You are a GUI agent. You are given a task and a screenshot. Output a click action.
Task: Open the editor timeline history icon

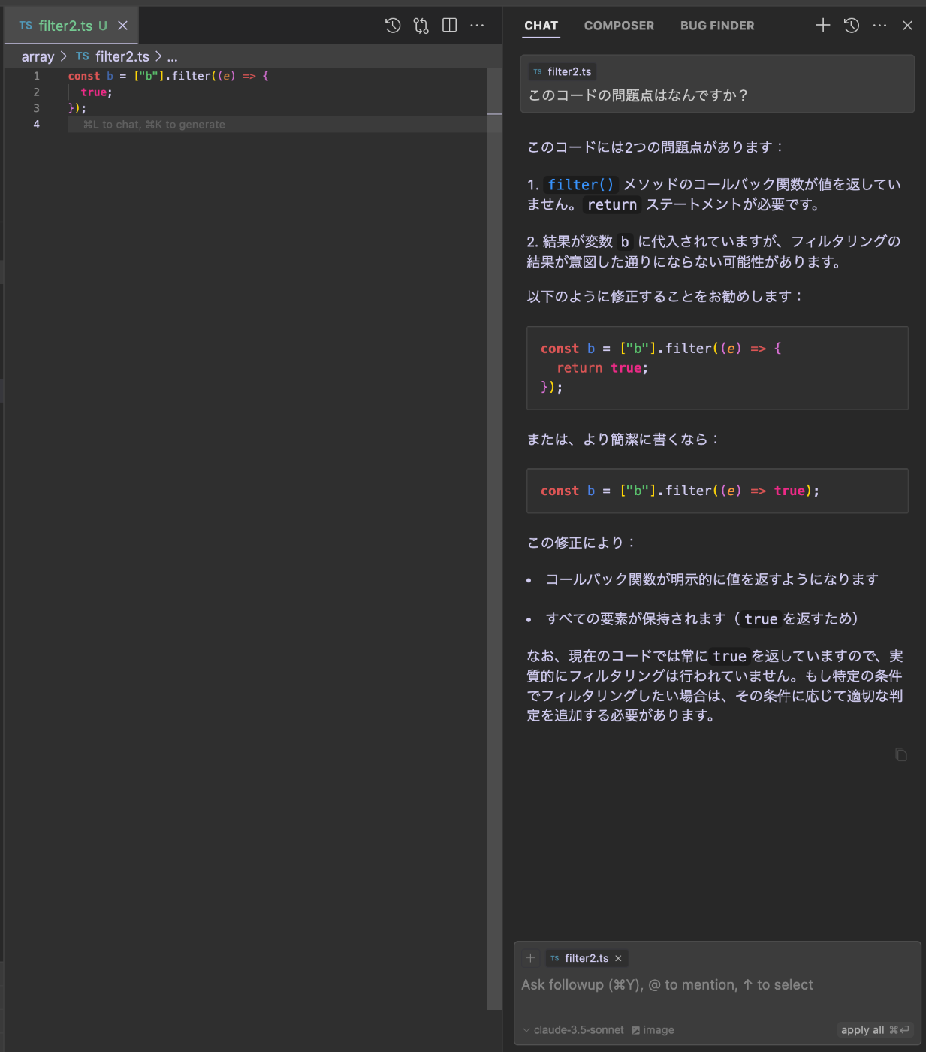point(393,26)
